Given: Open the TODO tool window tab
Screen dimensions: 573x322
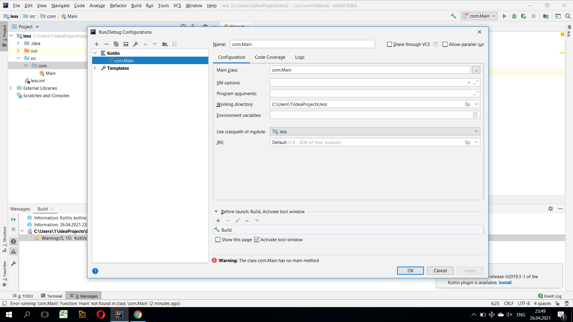Looking at the screenshot, I should click(x=23, y=296).
